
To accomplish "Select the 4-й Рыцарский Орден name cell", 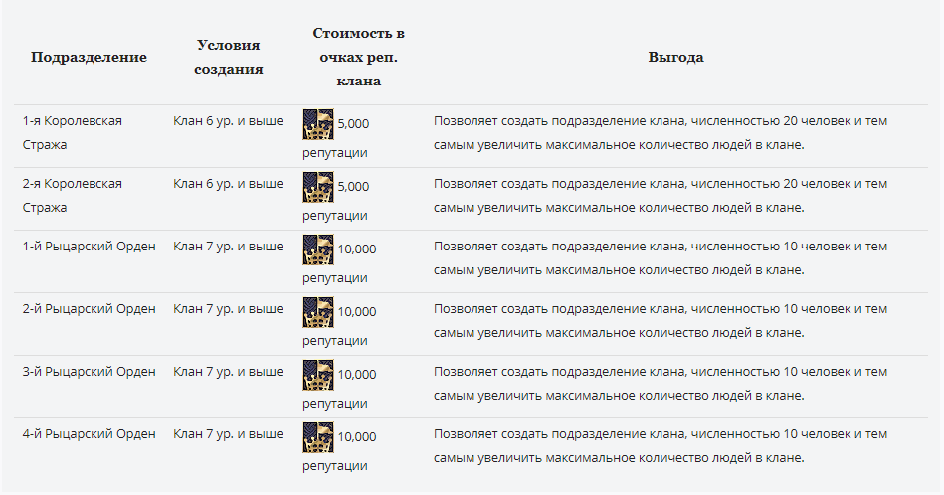I will coord(90,434).
